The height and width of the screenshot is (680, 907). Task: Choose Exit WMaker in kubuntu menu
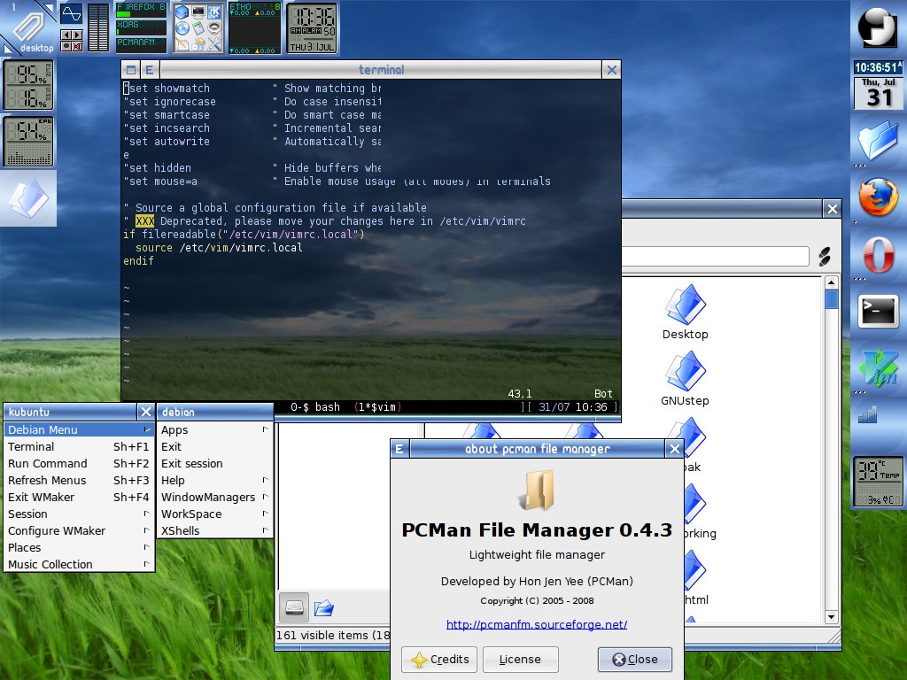tap(79, 497)
